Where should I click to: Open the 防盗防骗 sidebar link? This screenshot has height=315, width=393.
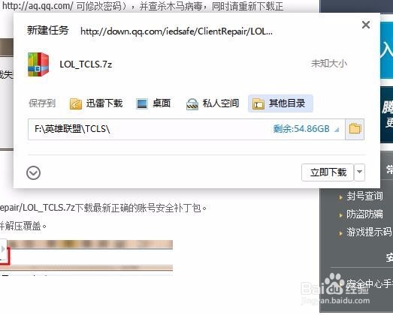364,214
